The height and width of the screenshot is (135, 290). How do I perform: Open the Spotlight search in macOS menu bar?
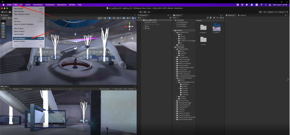click(266, 5)
